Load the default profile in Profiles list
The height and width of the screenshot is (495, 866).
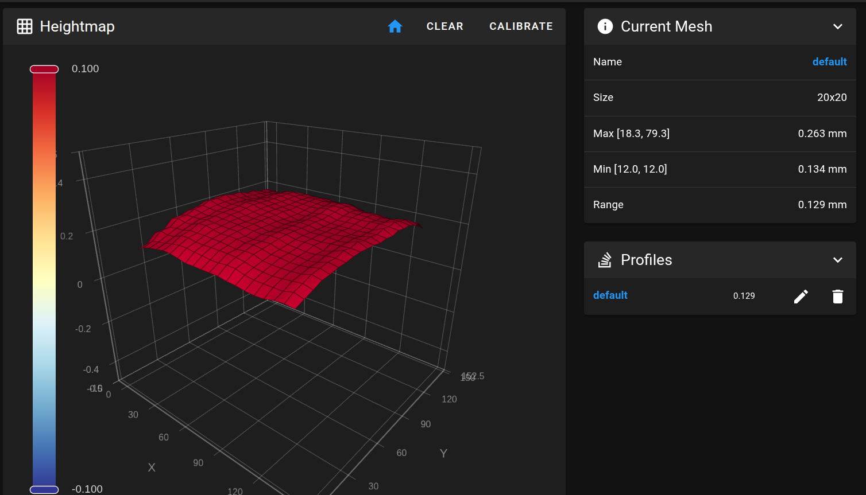(610, 295)
